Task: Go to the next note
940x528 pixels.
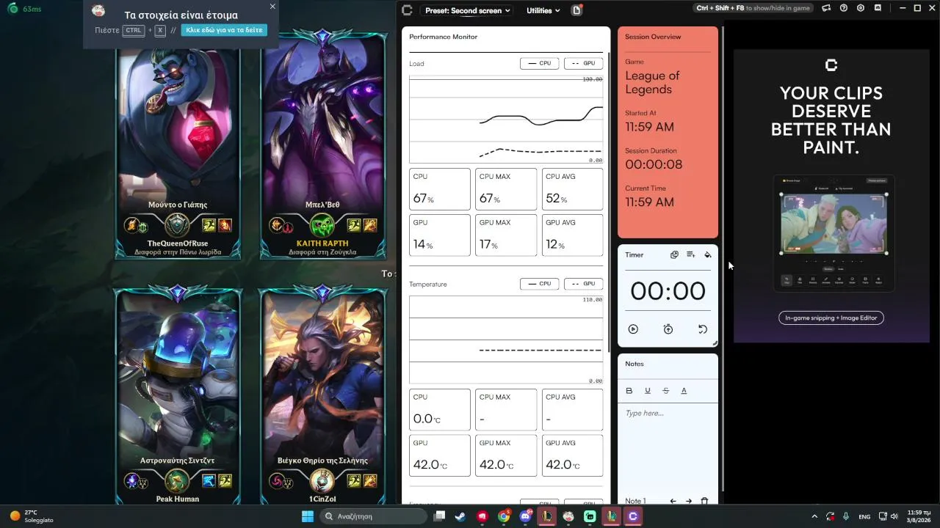Action: tap(689, 501)
